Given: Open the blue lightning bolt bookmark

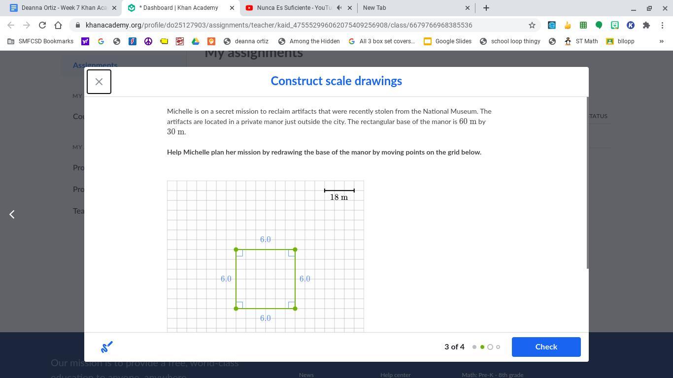Looking at the screenshot, I should coord(133,41).
